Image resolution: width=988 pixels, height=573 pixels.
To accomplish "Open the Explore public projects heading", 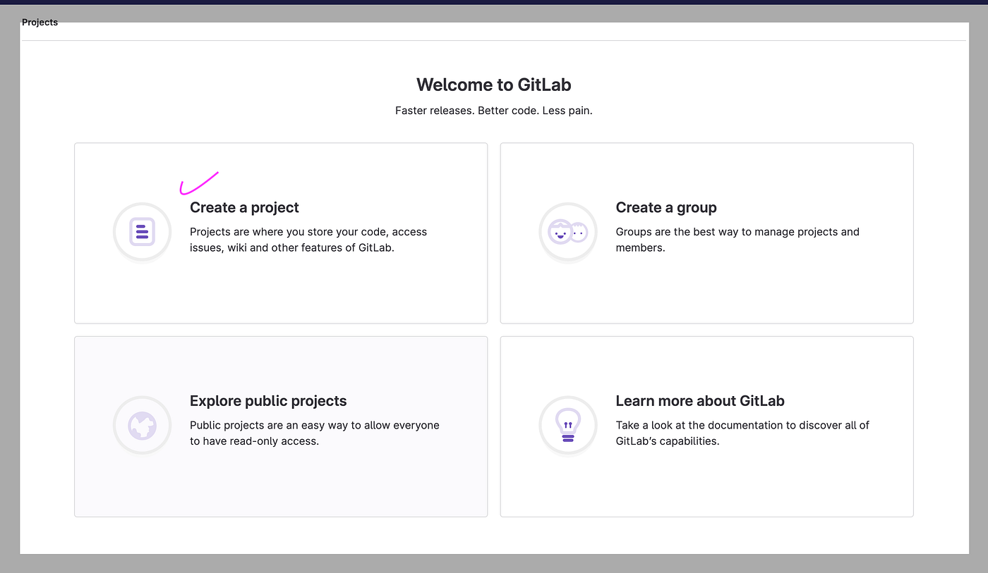I will (268, 401).
